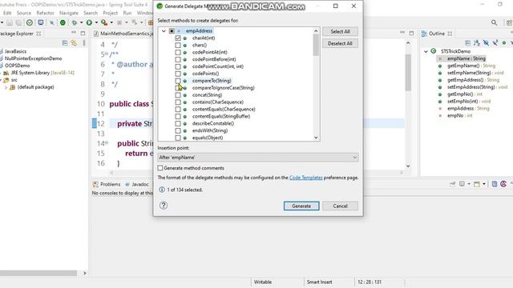The image size is (513, 288).
Task: Open the Code Templates link
Action: [306, 178]
